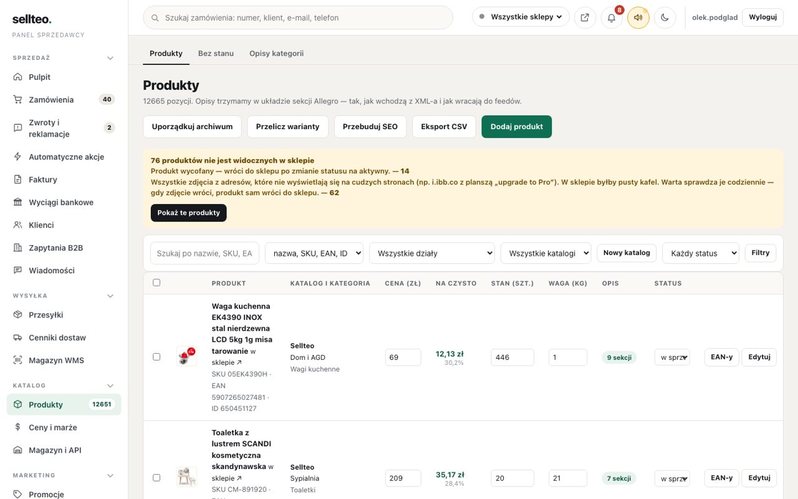Tick the select-all checkbox in table header
The image size is (798, 499).
pyautogui.click(x=156, y=283)
